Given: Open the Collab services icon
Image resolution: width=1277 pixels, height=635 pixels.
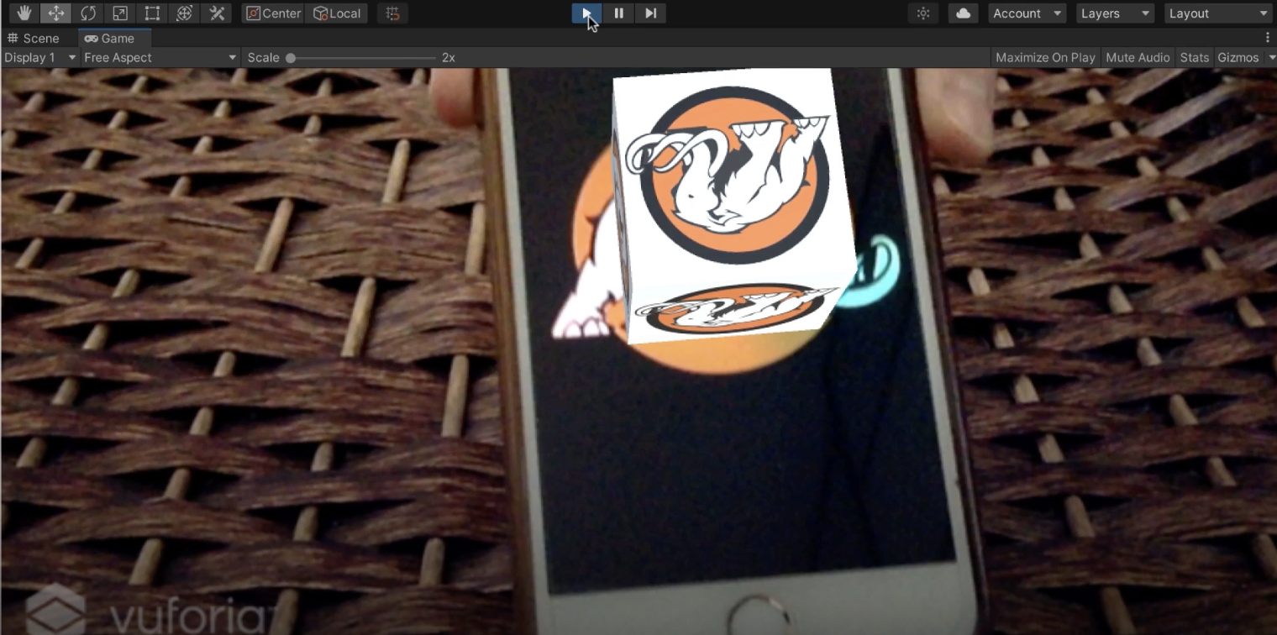Looking at the screenshot, I should tap(923, 13).
